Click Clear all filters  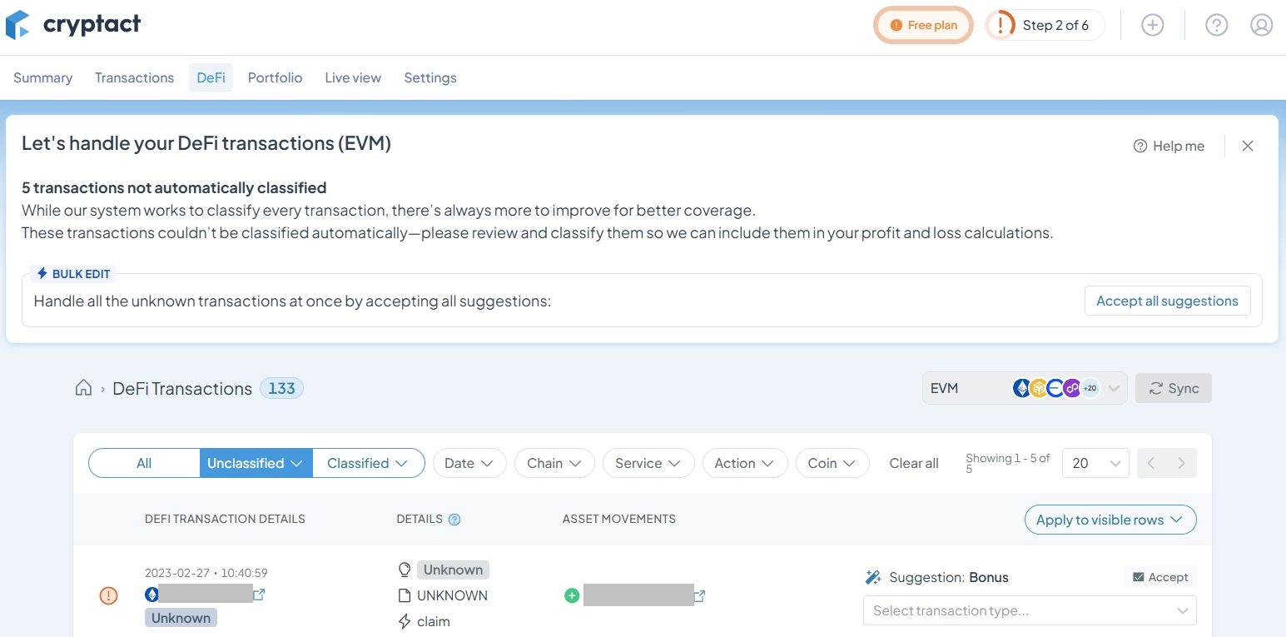point(914,463)
